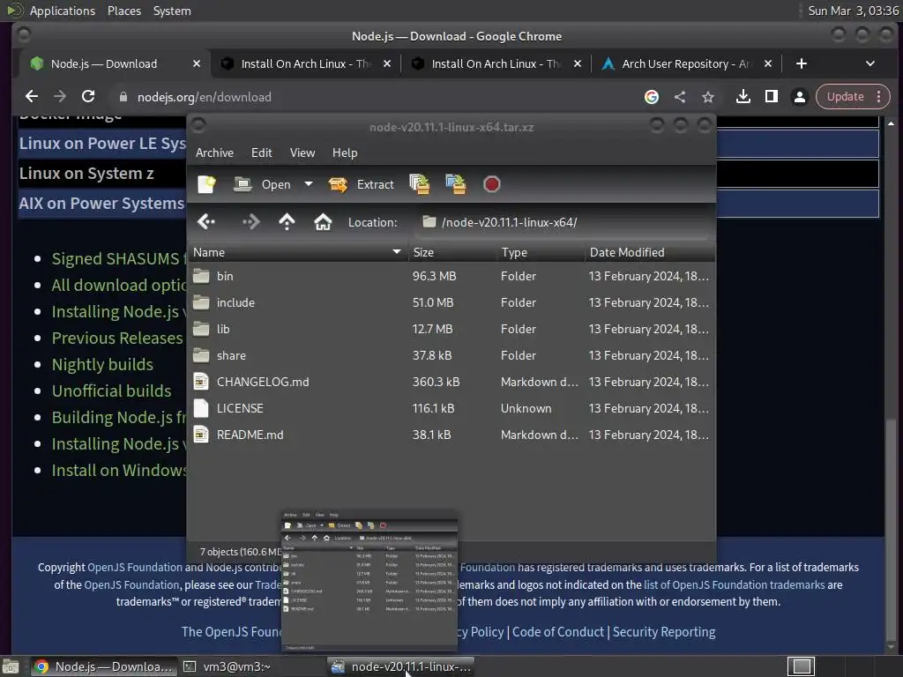Open the View menu in archive manager
The width and height of the screenshot is (903, 677).
[302, 153]
